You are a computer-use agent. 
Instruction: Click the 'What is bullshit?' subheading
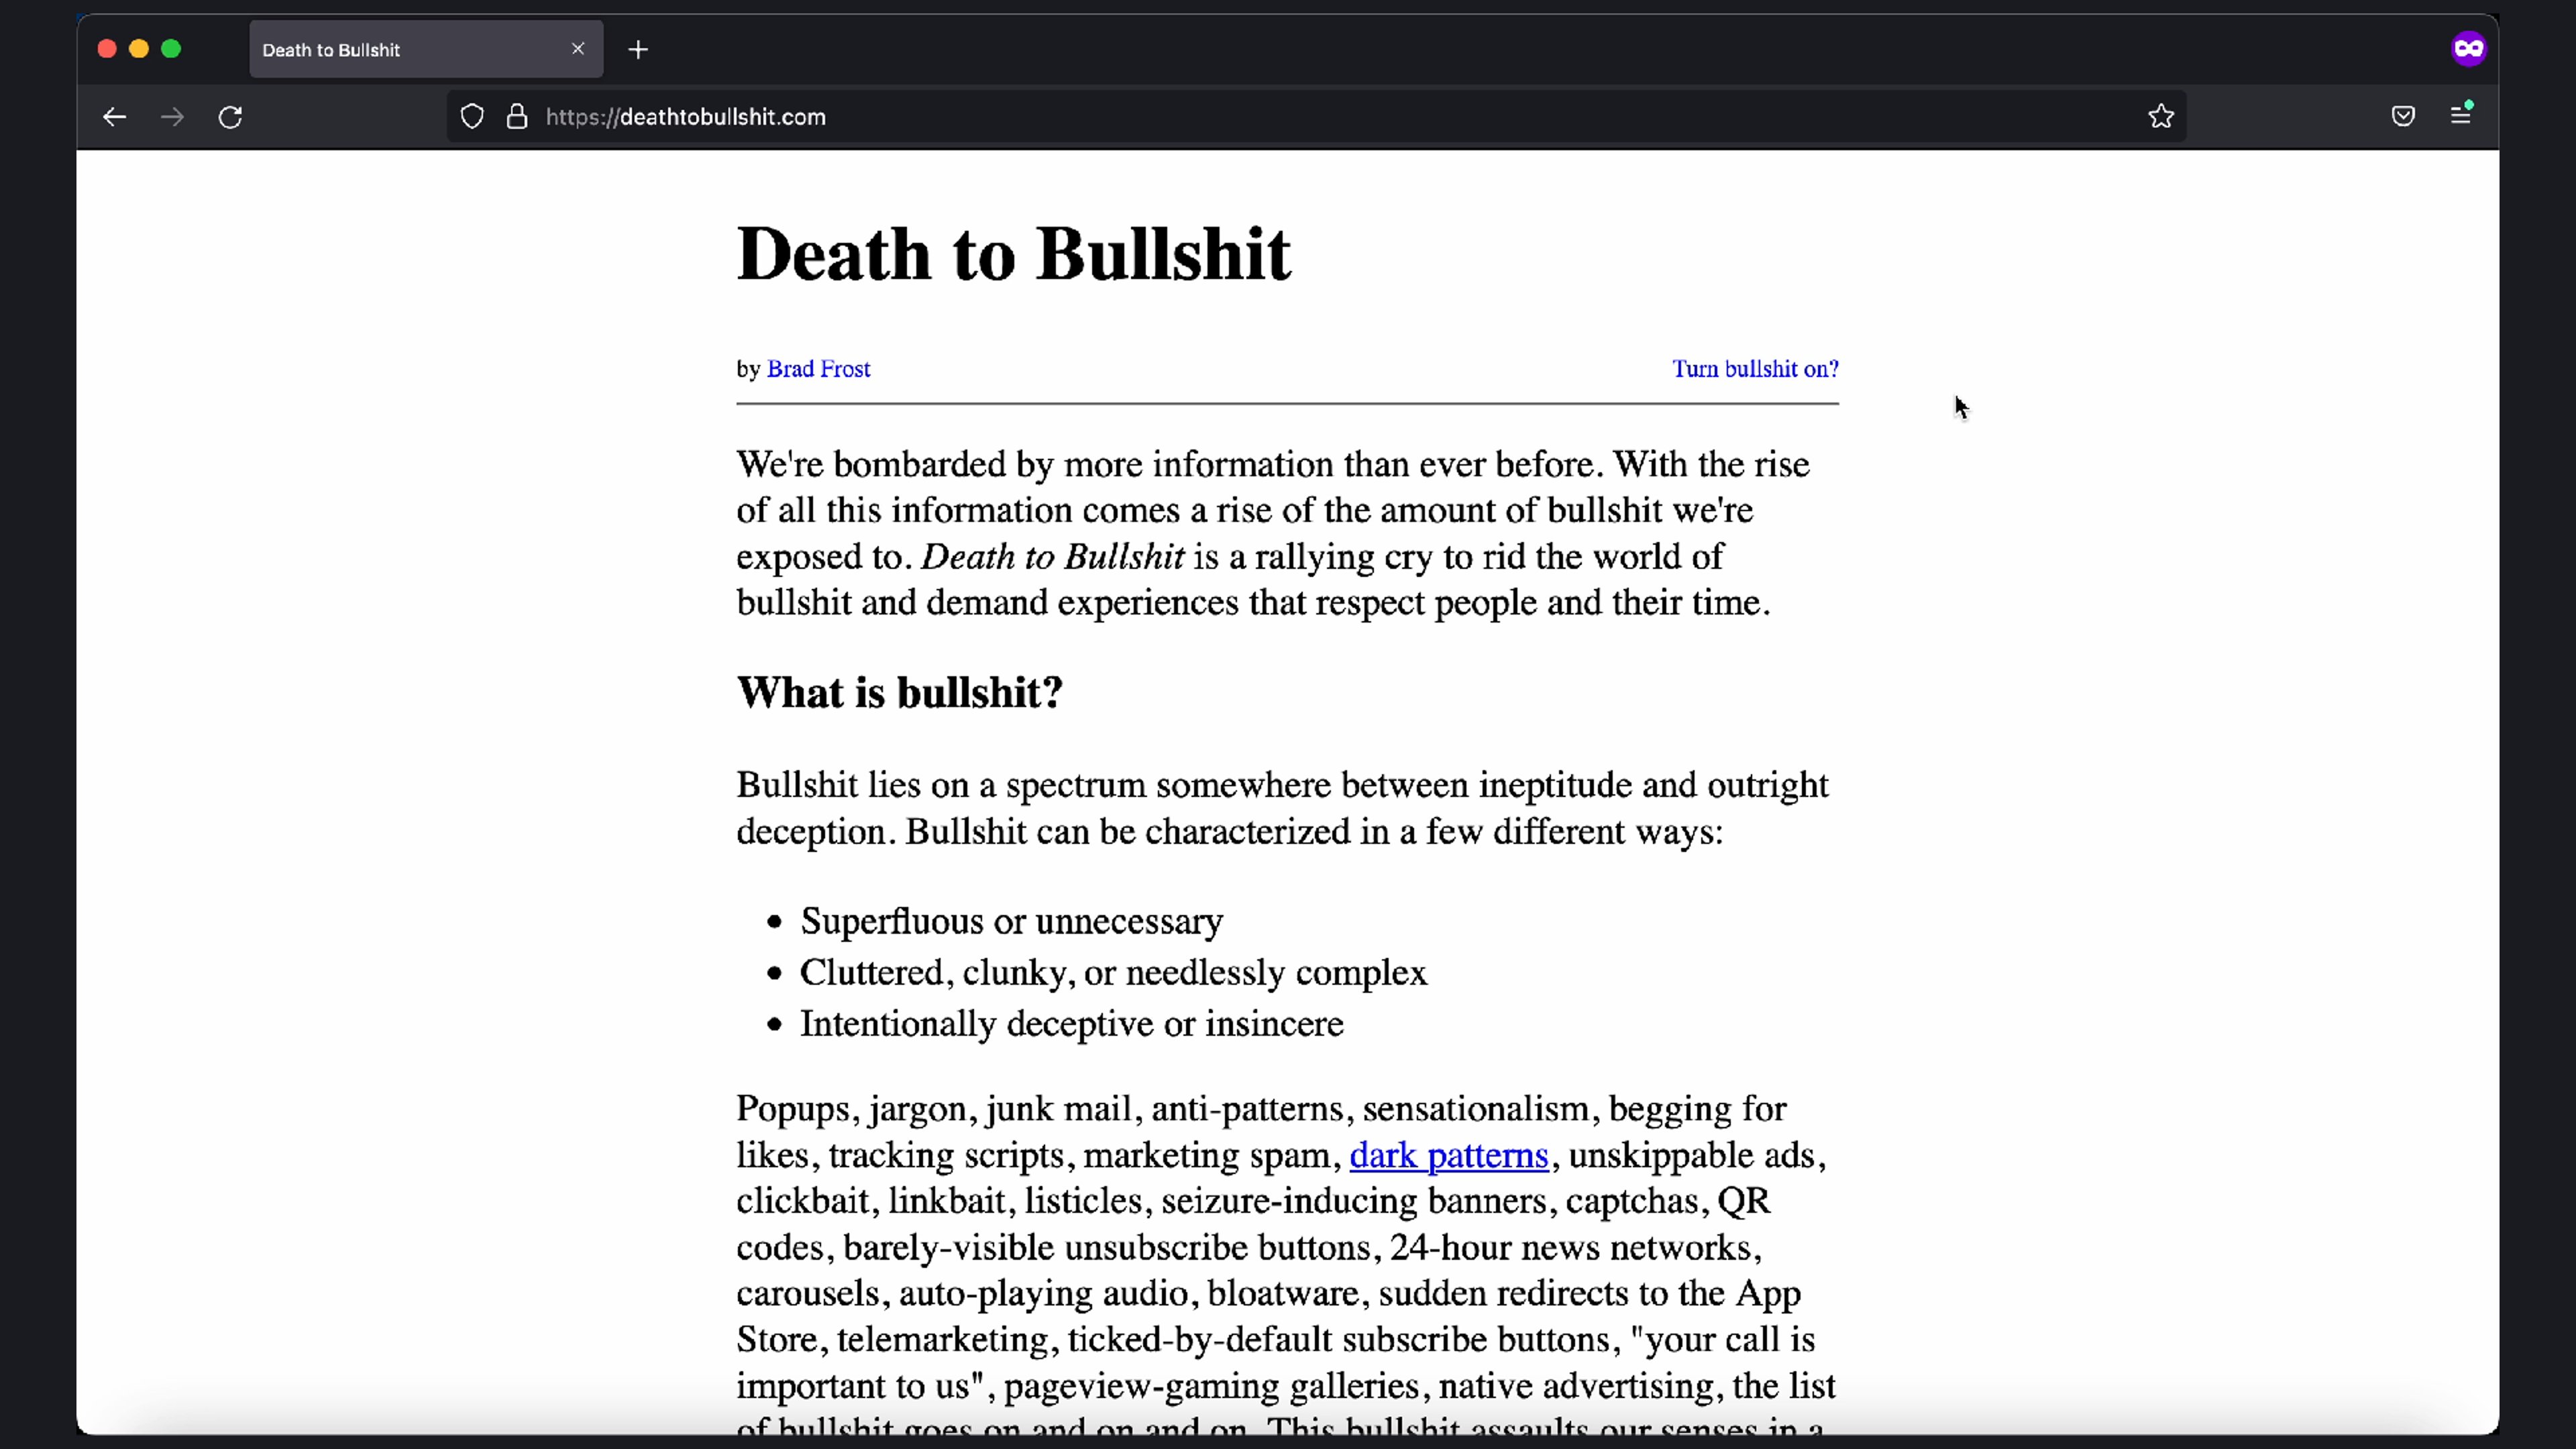pyautogui.click(x=899, y=692)
